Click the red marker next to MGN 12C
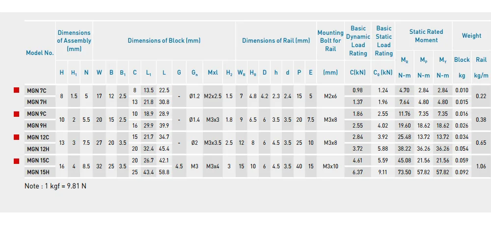The height and width of the screenshot is (238, 491). (x=16, y=137)
